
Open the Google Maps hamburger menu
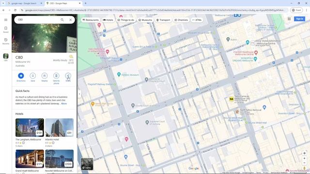coord(6,20)
